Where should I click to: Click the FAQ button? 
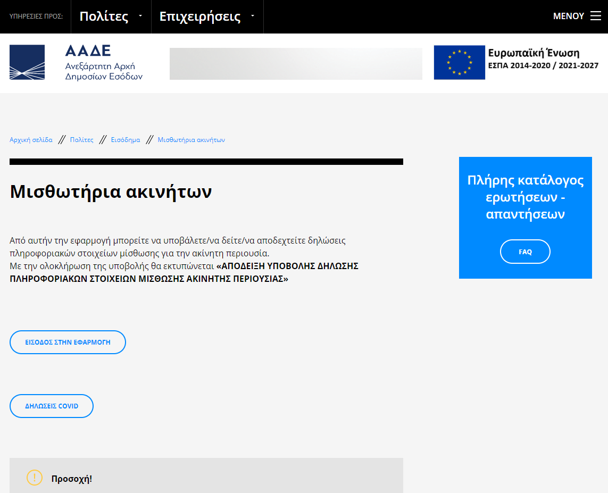pyautogui.click(x=525, y=252)
